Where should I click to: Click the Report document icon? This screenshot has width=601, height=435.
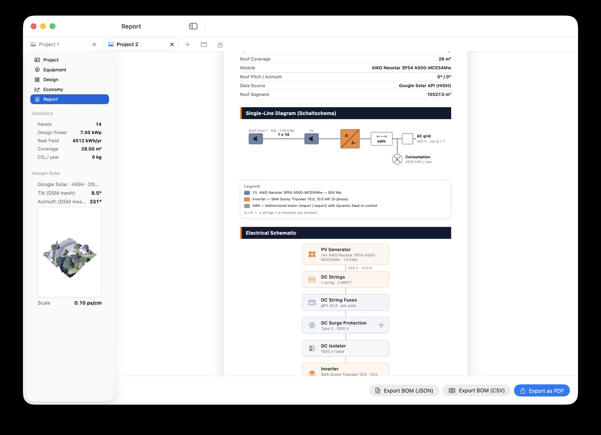click(x=37, y=99)
